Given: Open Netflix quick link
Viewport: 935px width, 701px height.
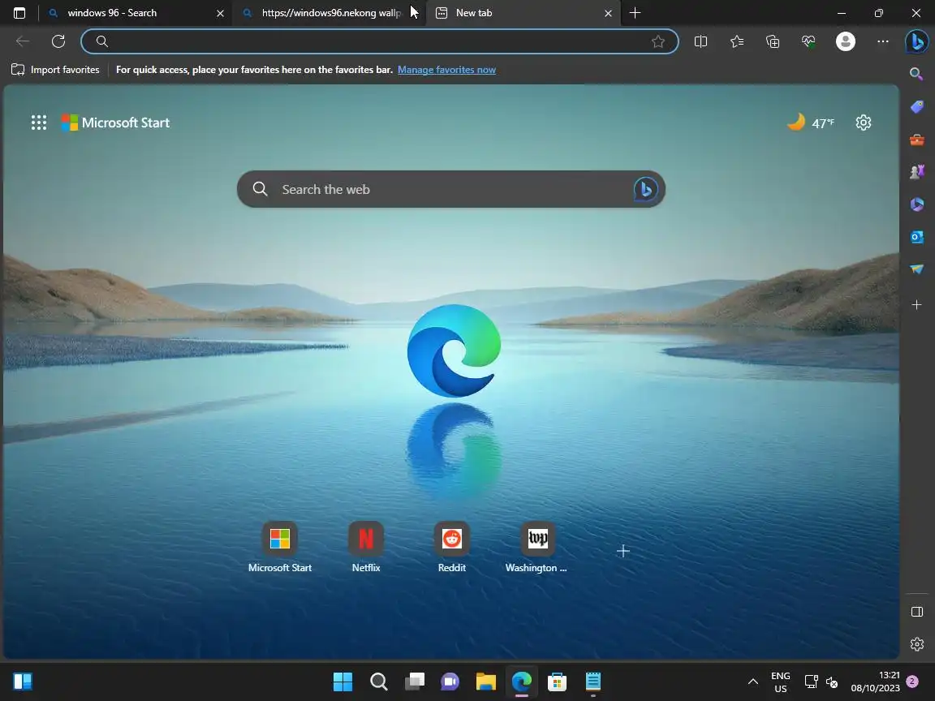Looking at the screenshot, I should [x=365, y=547].
